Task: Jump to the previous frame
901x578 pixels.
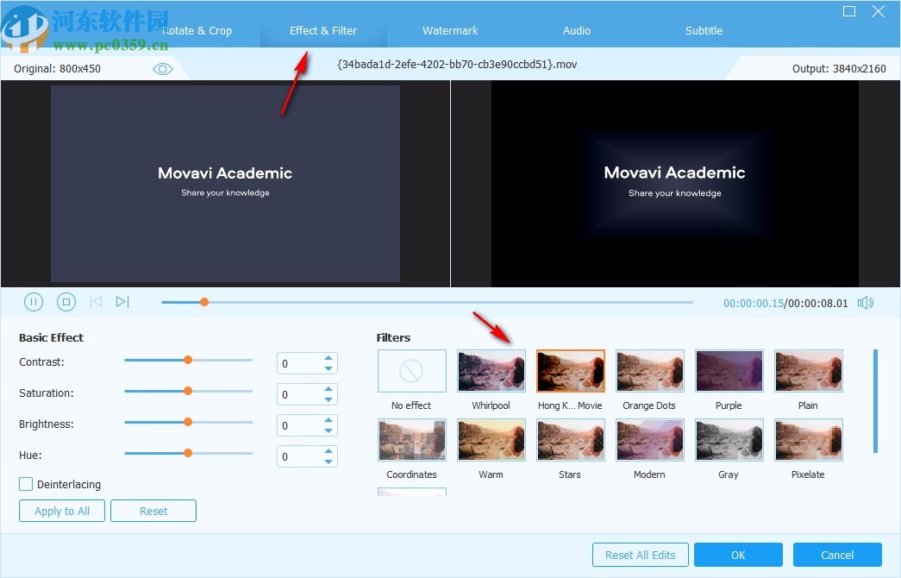Action: [96, 302]
